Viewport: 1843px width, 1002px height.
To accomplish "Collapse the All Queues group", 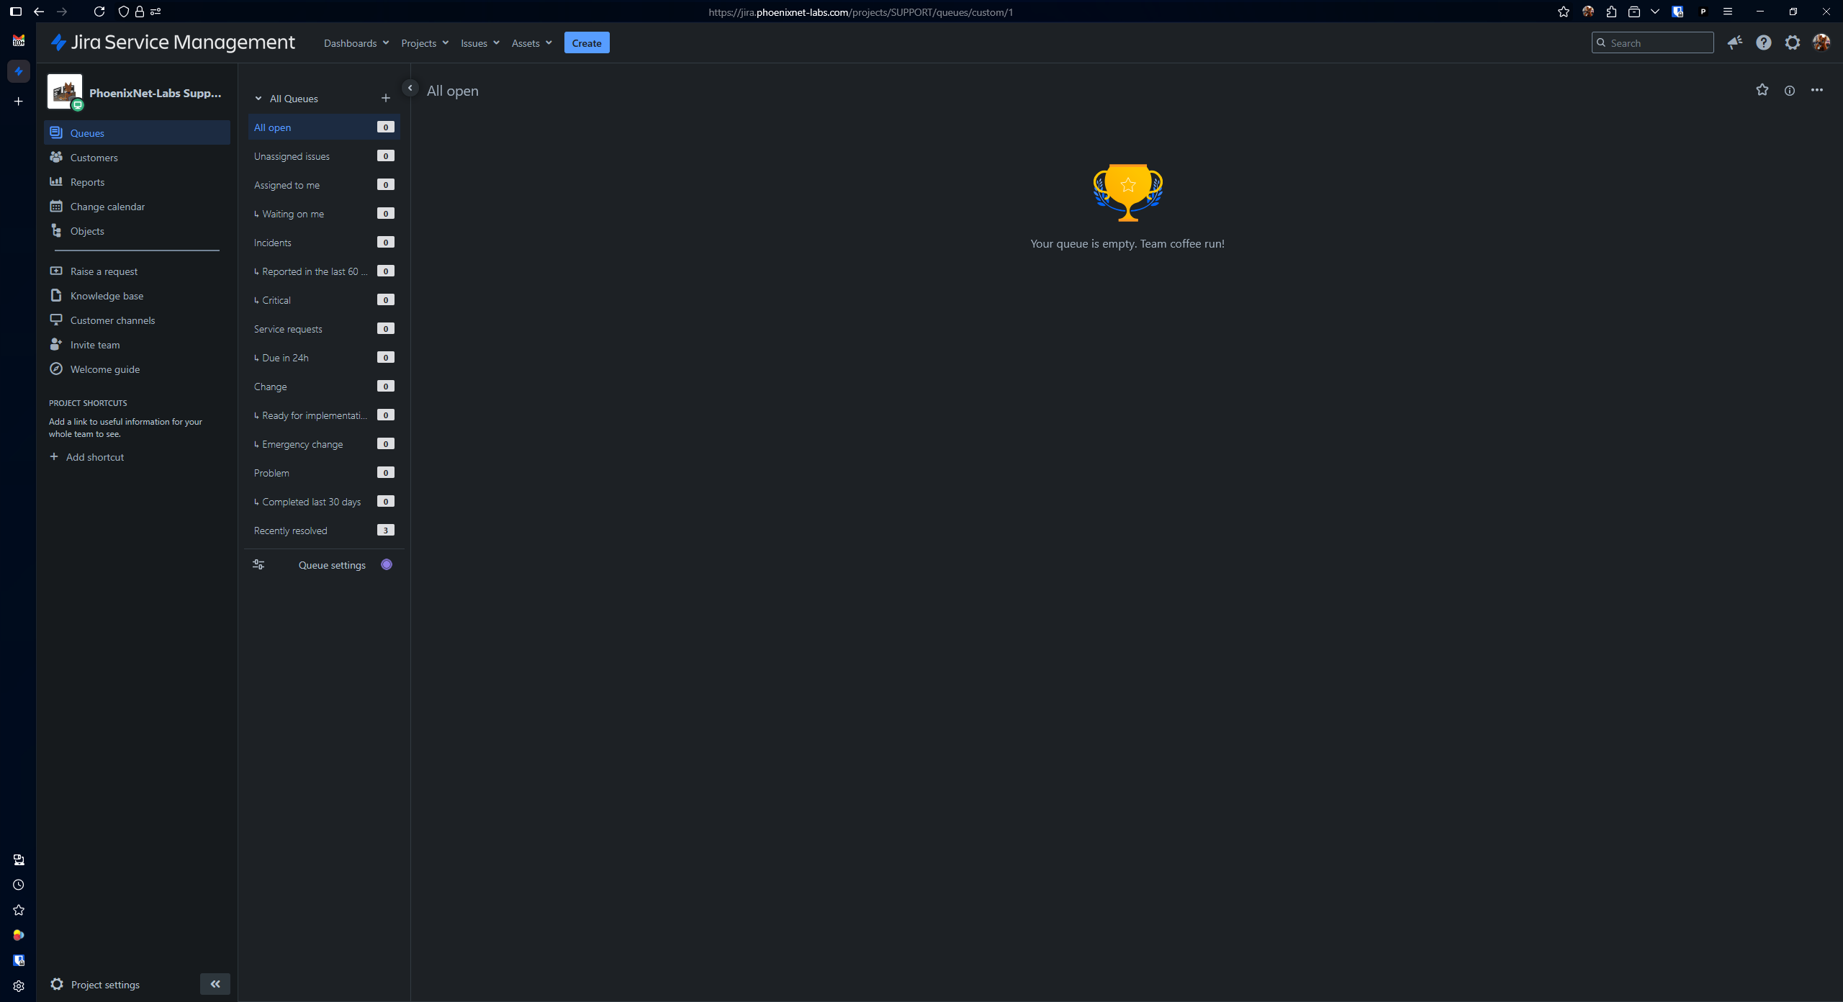I will coord(258,99).
